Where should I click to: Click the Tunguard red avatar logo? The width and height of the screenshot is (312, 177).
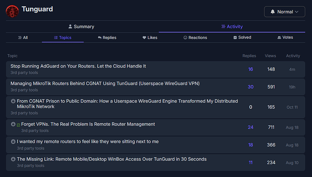coord(12,11)
